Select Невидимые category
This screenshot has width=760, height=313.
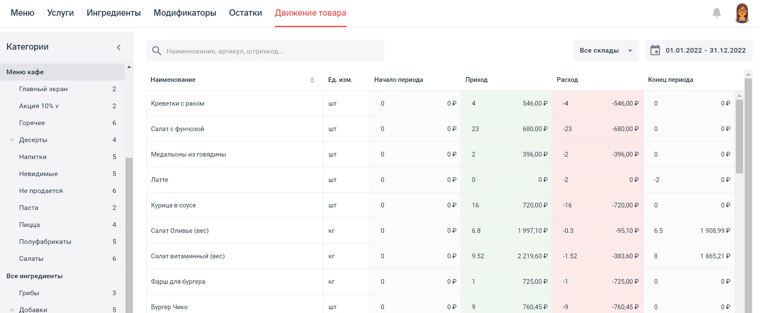(62, 174)
